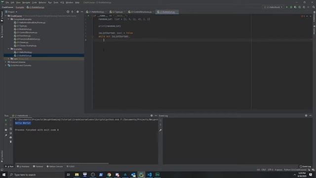Viewport: 316px width, 178px height.
Task: Hide the Project panel with minus icon
Action: 82,12
